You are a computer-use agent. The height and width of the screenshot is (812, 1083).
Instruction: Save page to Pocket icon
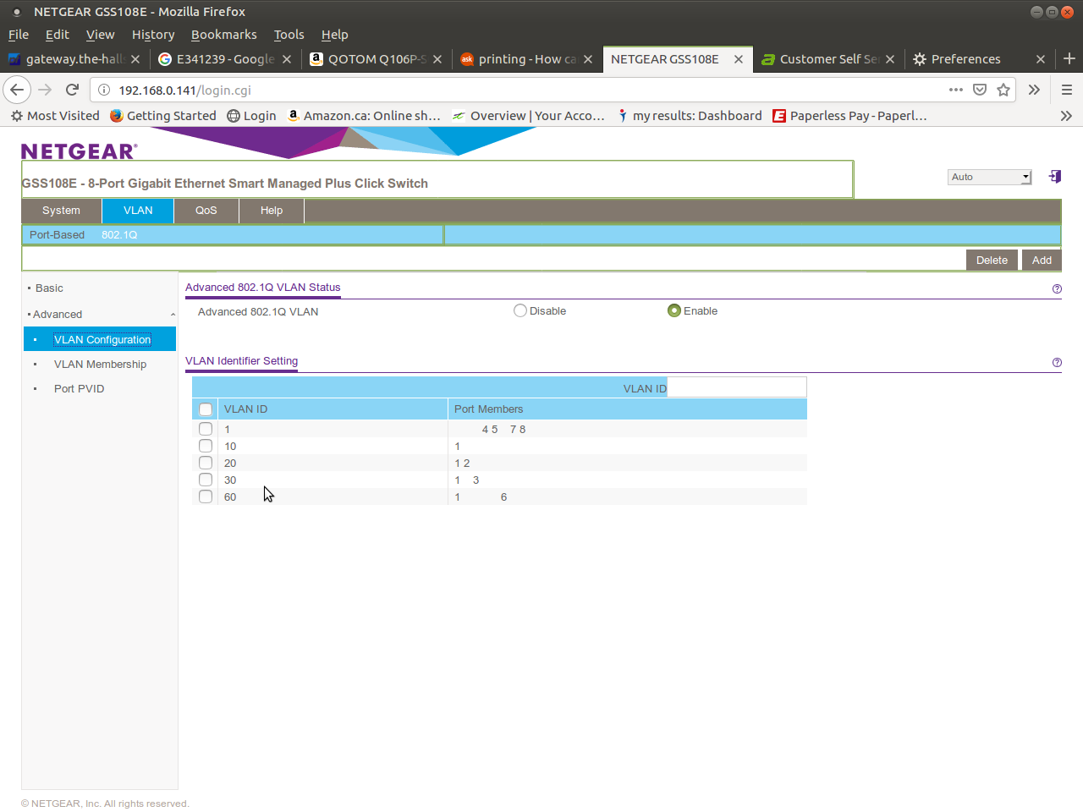[980, 90]
